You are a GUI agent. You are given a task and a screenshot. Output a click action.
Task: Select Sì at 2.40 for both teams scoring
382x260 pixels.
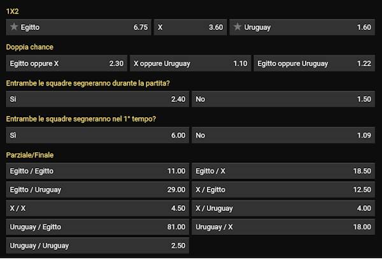[x=97, y=99]
